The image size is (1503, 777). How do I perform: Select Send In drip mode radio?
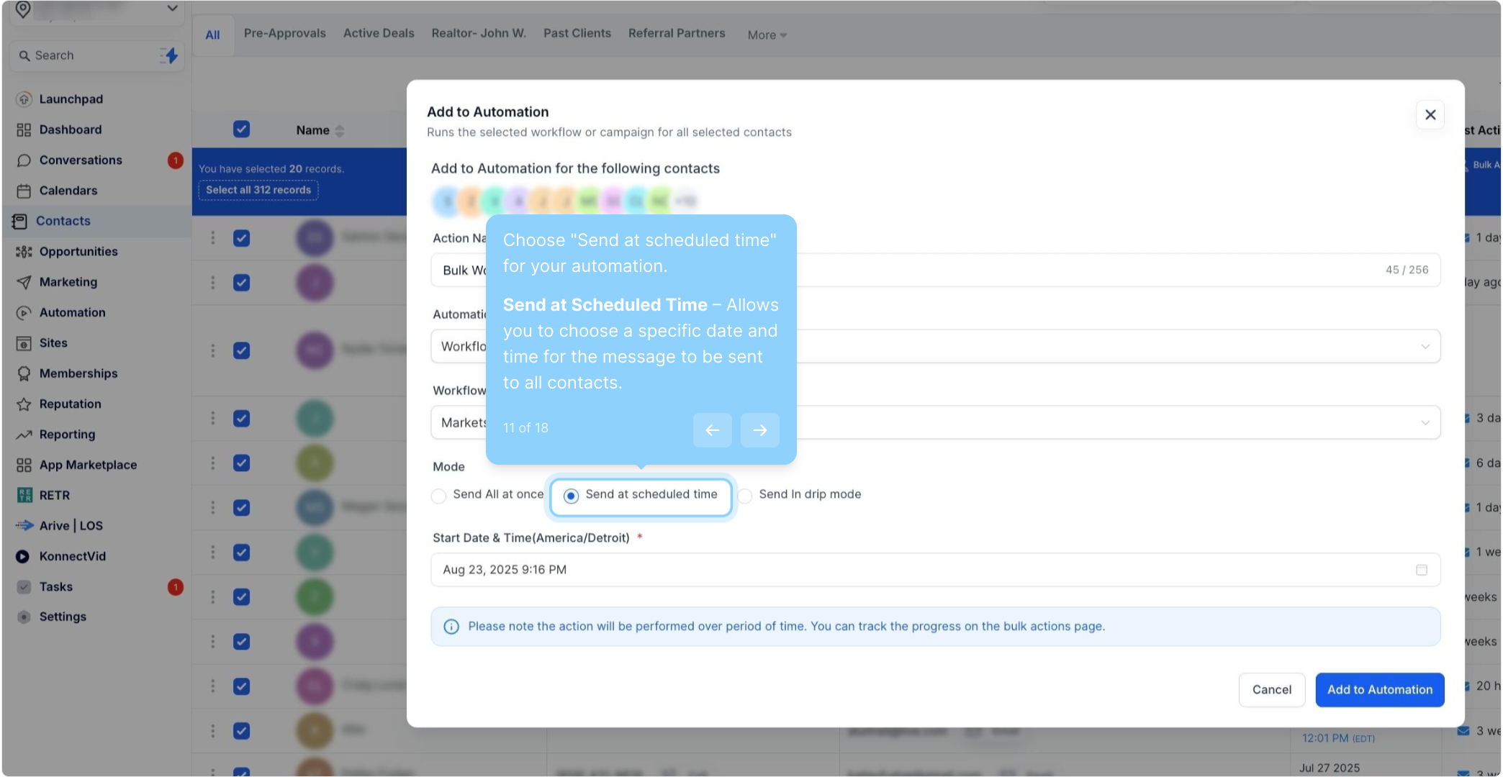pos(746,496)
